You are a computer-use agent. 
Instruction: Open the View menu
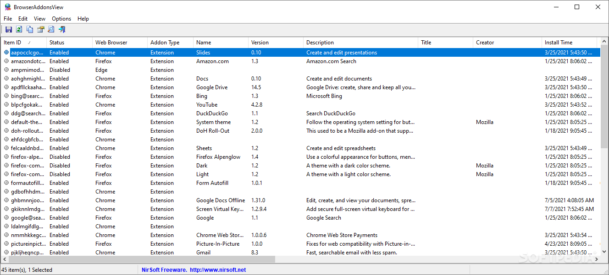pos(40,19)
